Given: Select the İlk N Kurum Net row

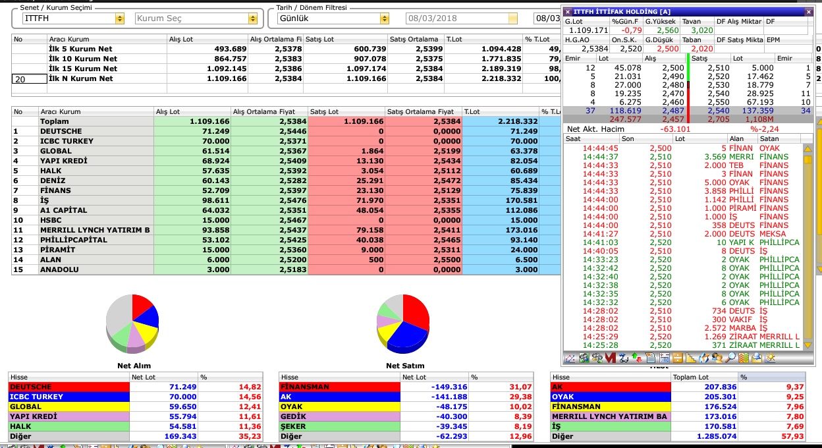Looking at the screenshot, I should click(x=287, y=78).
